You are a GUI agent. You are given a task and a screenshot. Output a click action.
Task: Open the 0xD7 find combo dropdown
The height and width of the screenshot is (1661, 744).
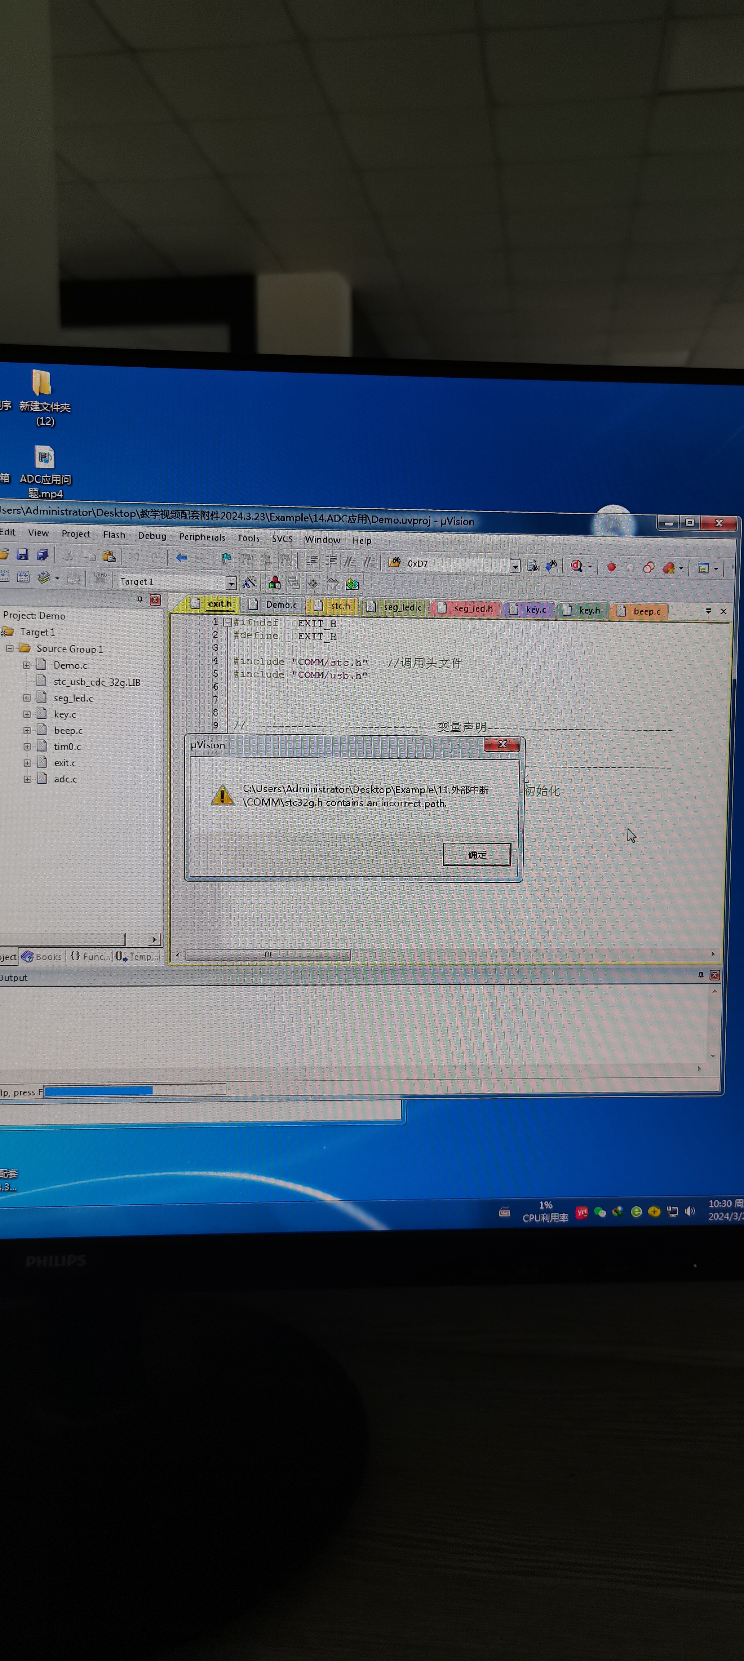point(515,566)
